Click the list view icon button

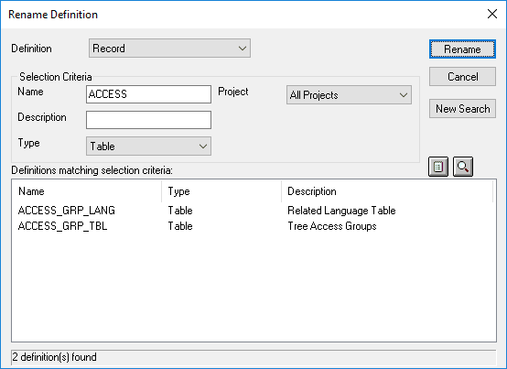click(x=438, y=167)
